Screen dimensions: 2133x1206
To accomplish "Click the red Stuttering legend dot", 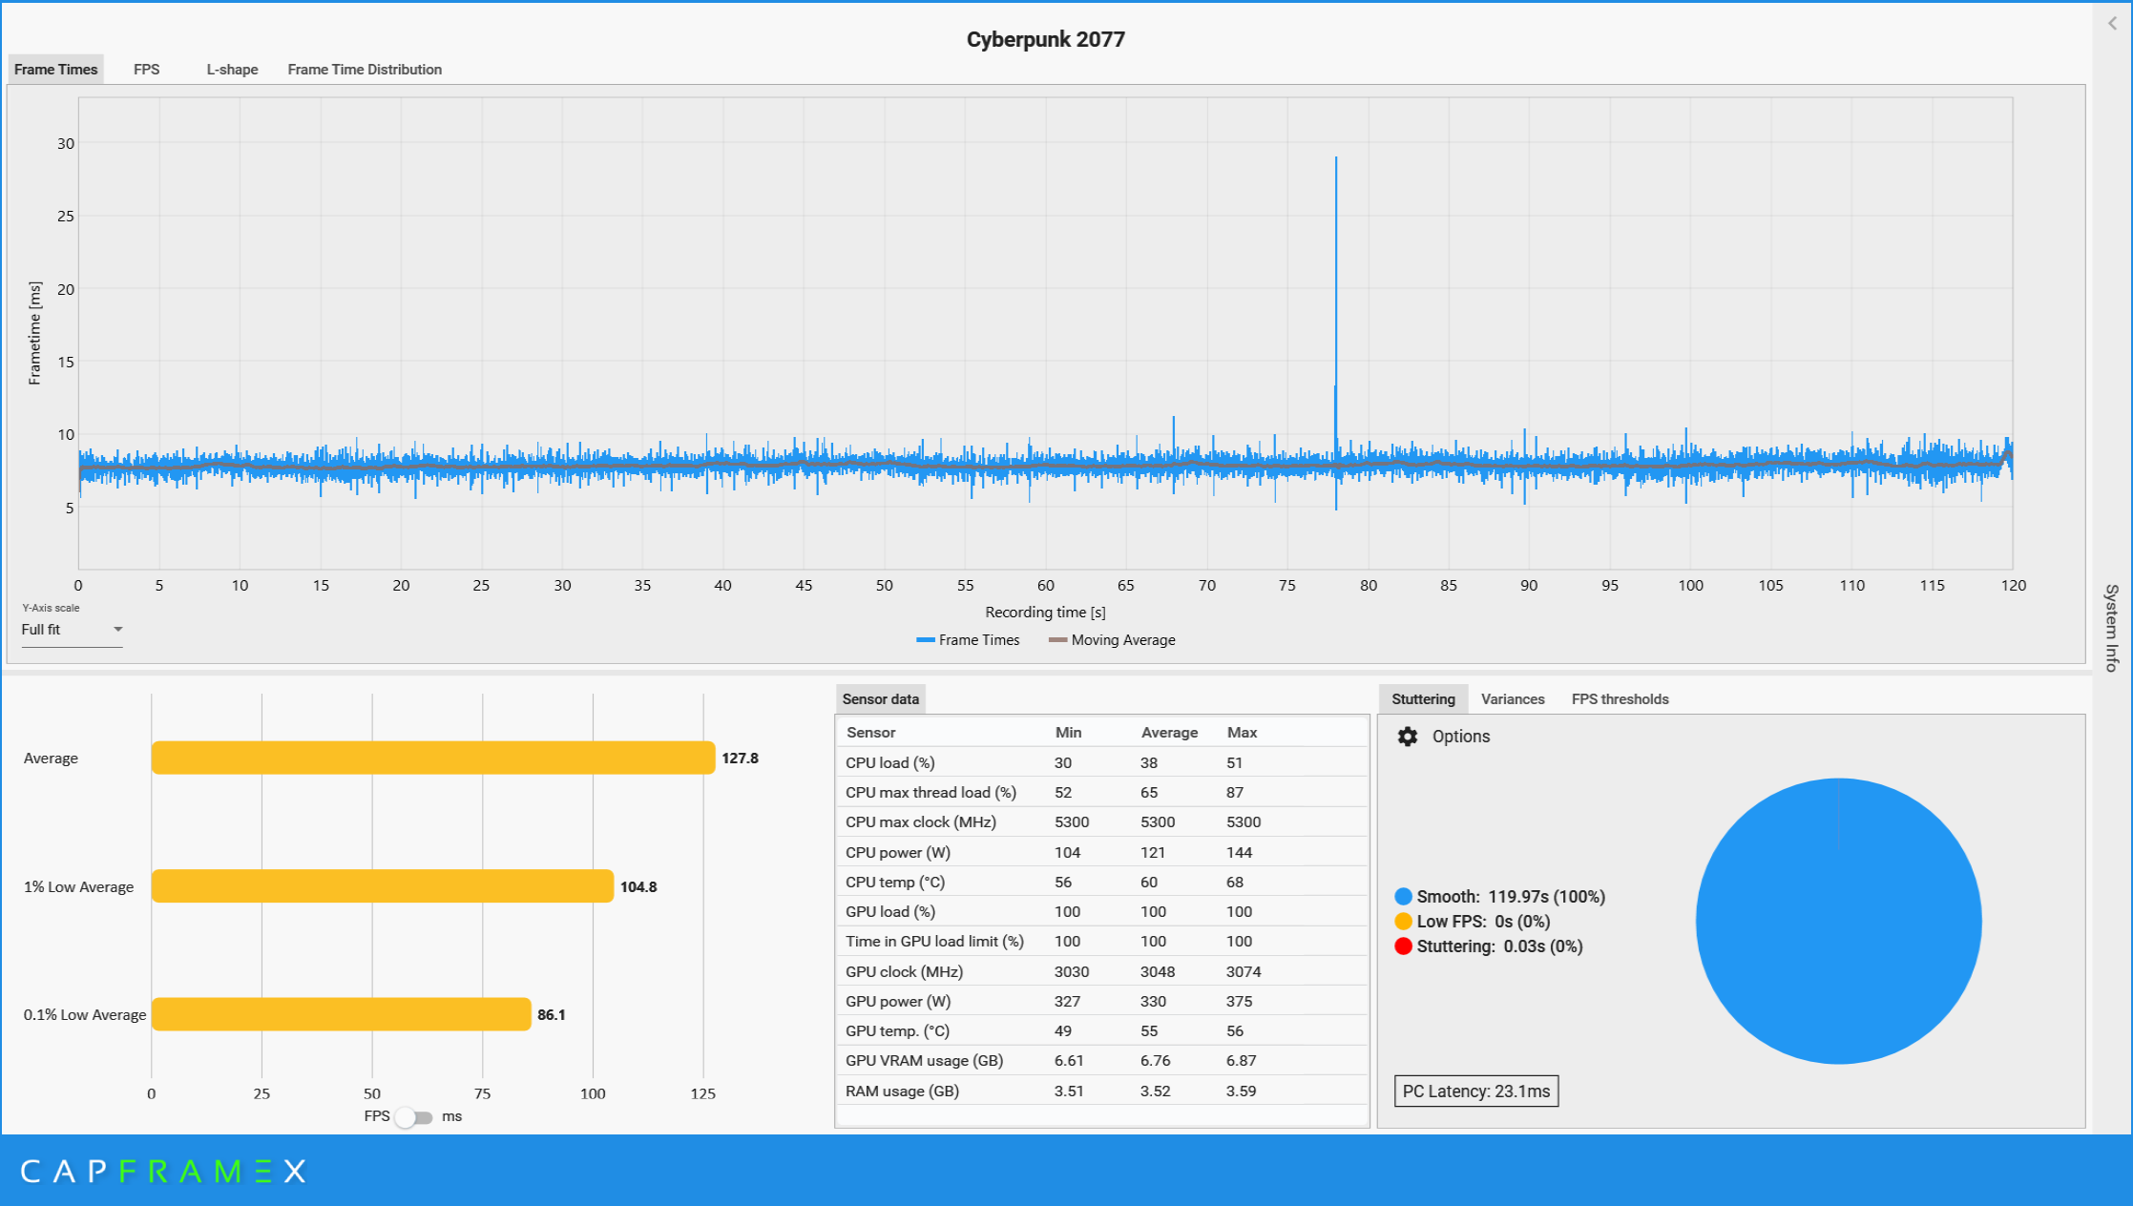I will click(1403, 946).
